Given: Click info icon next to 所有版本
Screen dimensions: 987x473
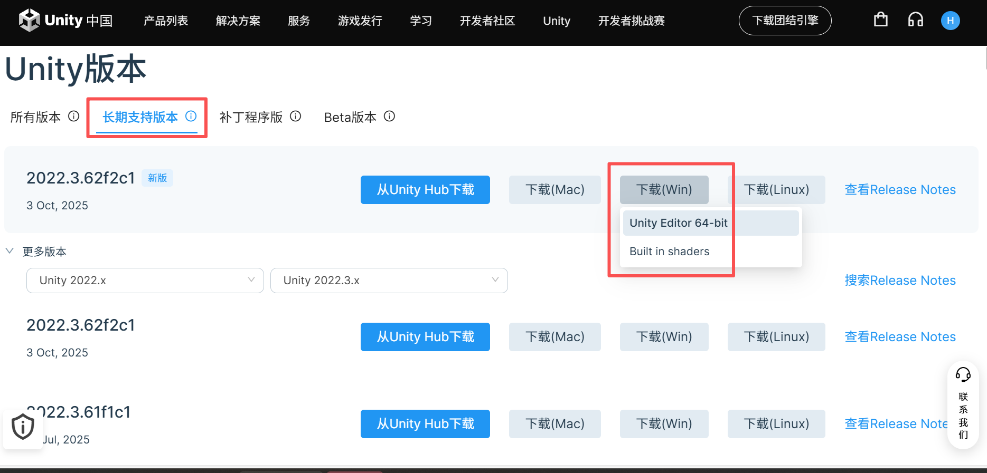Looking at the screenshot, I should (x=74, y=116).
